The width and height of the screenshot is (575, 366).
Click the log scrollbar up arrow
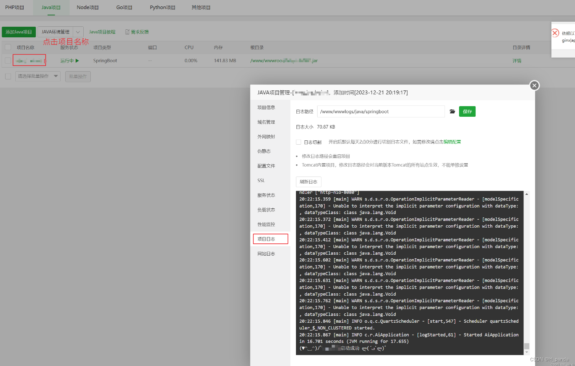point(527,194)
